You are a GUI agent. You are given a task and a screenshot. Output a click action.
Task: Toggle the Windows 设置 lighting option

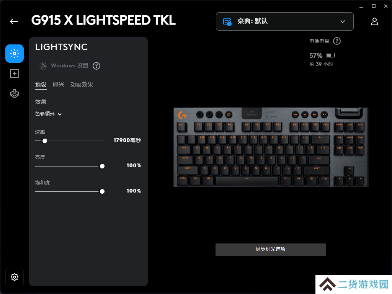tap(64, 66)
